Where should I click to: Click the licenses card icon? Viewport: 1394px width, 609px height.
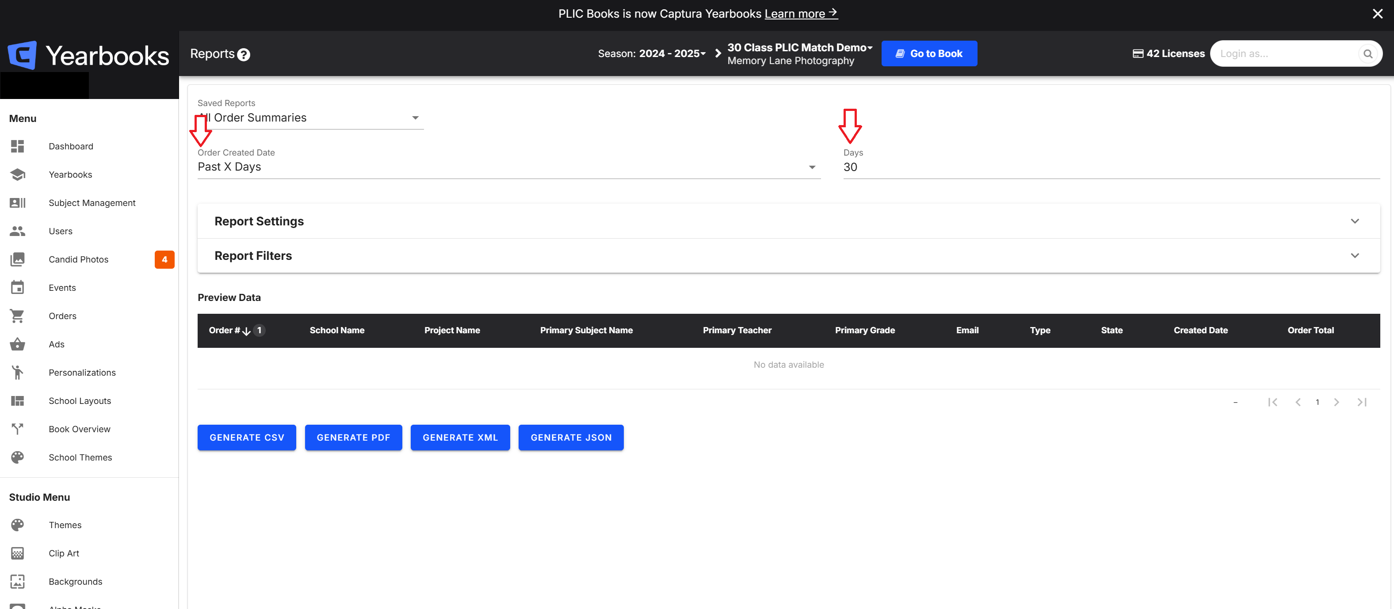coord(1138,53)
